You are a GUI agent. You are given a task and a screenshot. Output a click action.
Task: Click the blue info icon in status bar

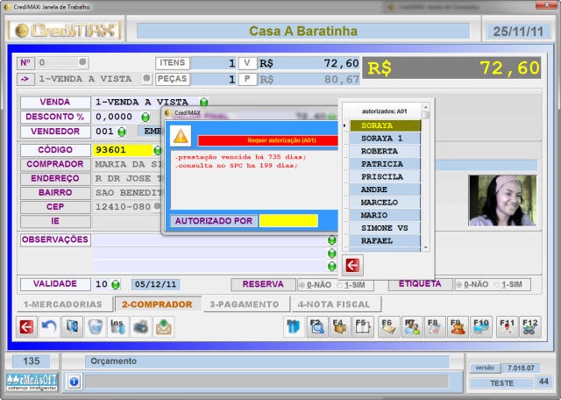pyautogui.click(x=74, y=382)
